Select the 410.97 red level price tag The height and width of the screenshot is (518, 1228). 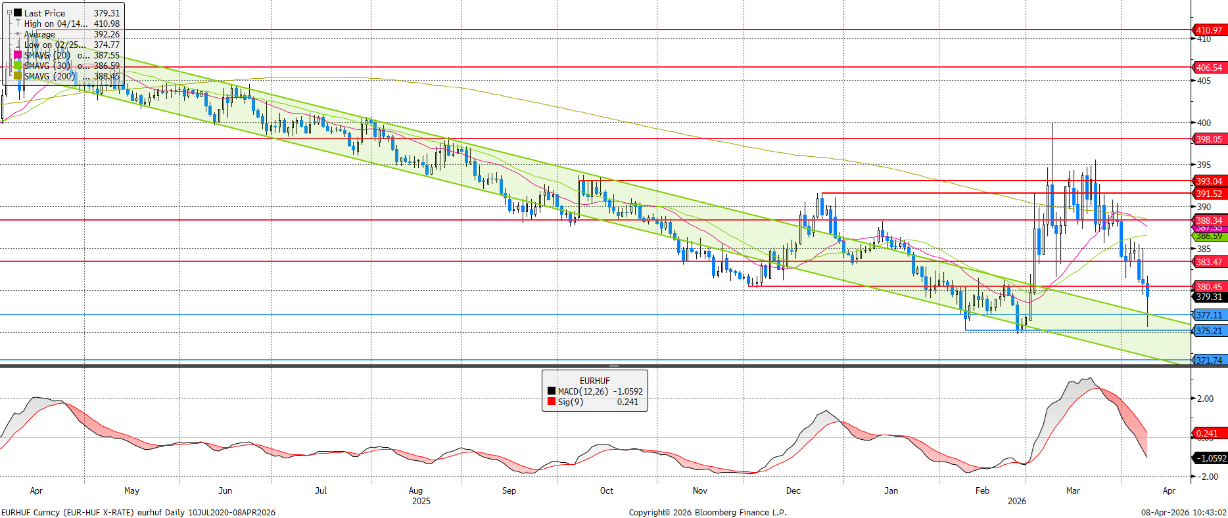(1209, 30)
